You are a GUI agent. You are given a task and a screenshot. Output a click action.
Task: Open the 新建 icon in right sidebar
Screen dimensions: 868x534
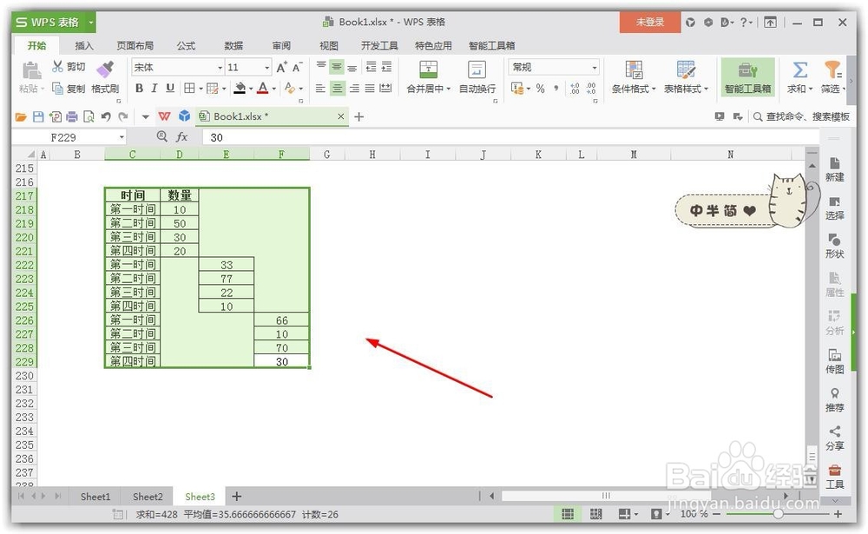(834, 169)
